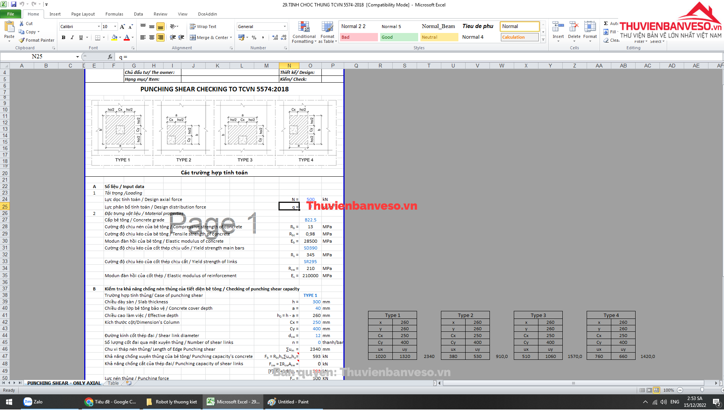Toggle Bold formatting

click(x=63, y=38)
